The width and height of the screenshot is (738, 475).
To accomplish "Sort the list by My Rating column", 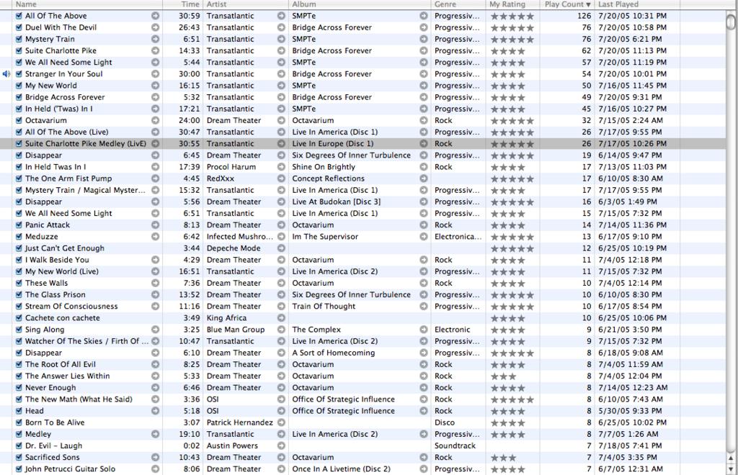I will 512,4.
